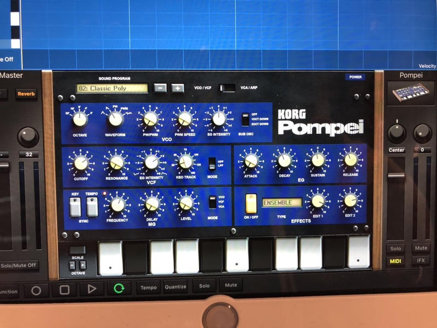The image size is (437, 328).
Task: Toggle the VCF MODE HPF/LPF switch
Action: (212, 163)
